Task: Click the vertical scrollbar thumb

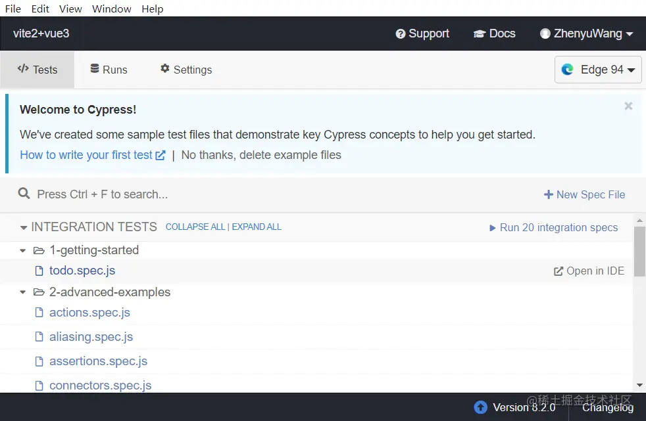Action: pyautogui.click(x=639, y=252)
